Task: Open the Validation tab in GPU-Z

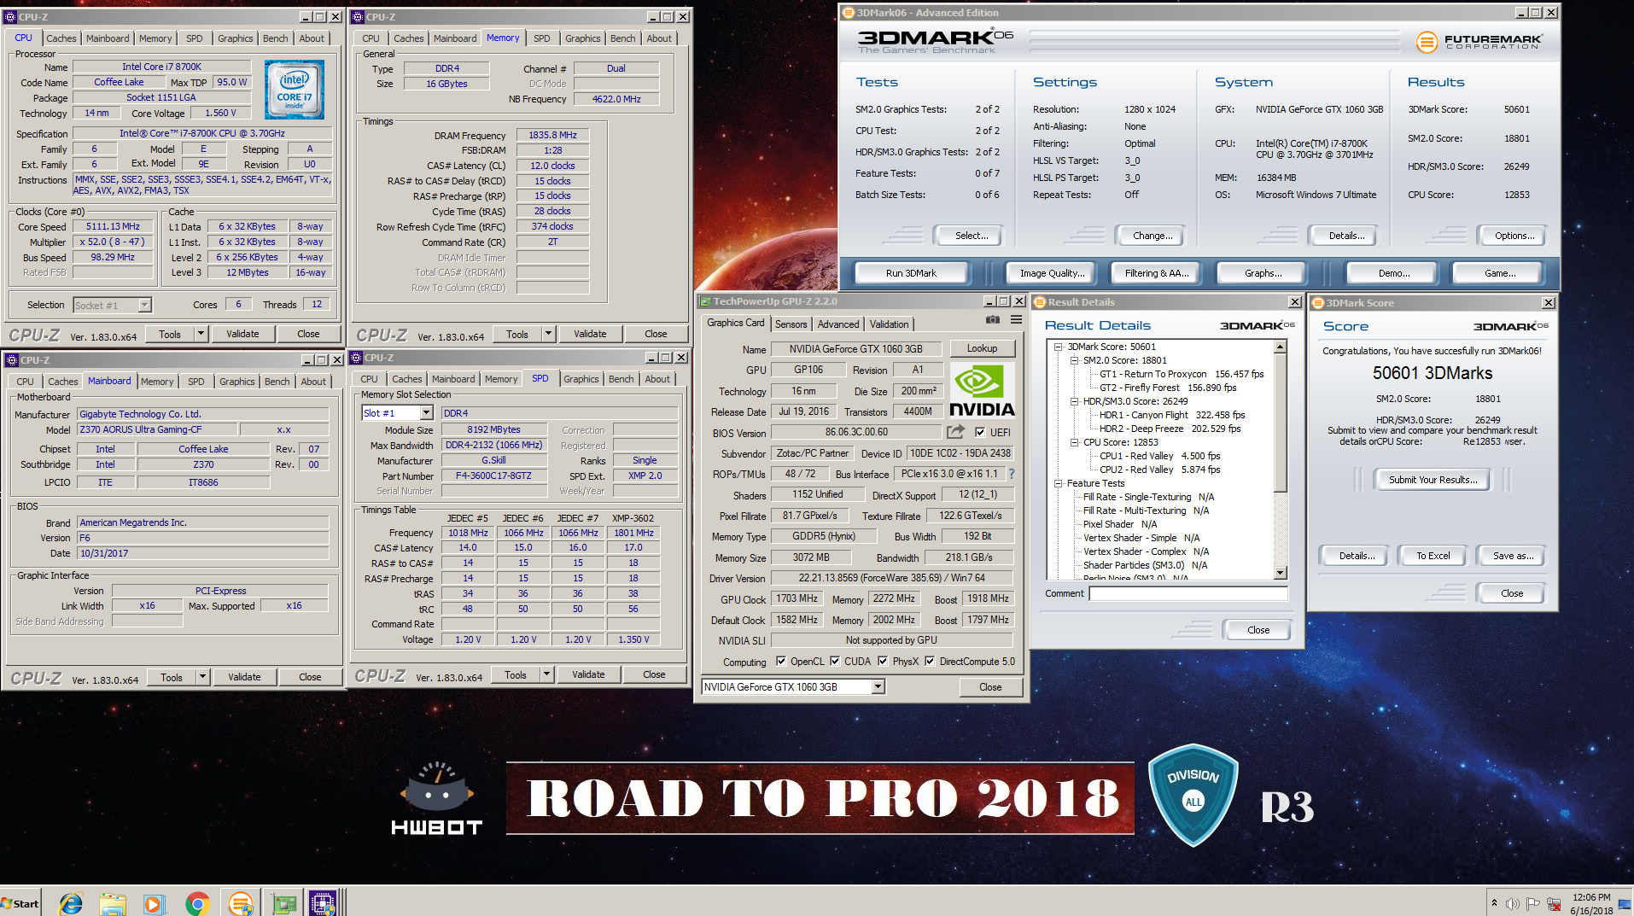Action: coord(889,324)
